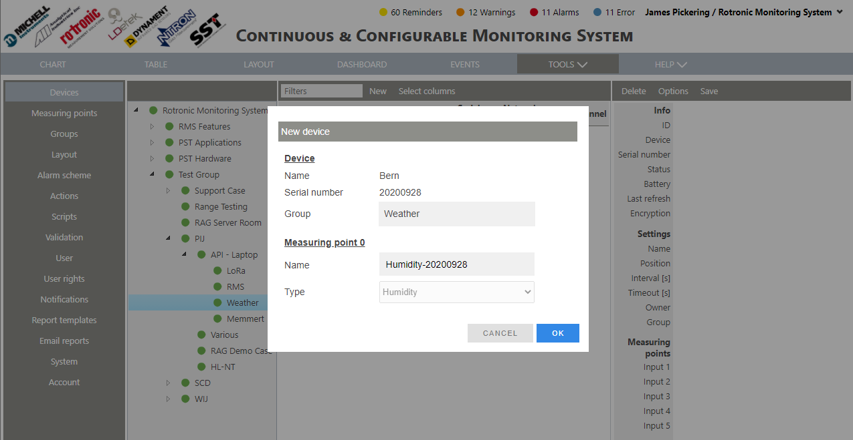Image resolution: width=853 pixels, height=440 pixels.
Task: Expand the Support Case tree node
Action: pyautogui.click(x=168, y=190)
